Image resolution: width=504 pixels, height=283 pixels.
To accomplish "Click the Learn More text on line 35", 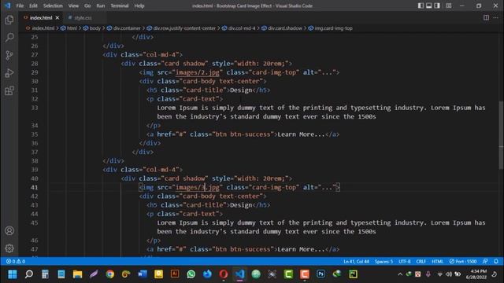I will [301, 134].
